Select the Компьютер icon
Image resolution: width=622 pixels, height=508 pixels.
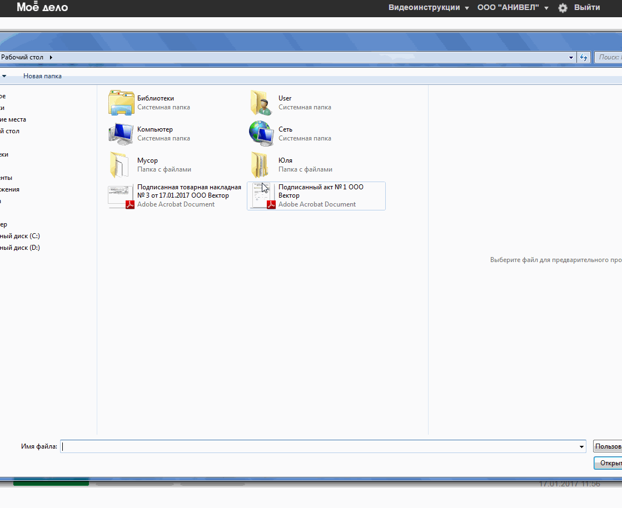tap(121, 134)
